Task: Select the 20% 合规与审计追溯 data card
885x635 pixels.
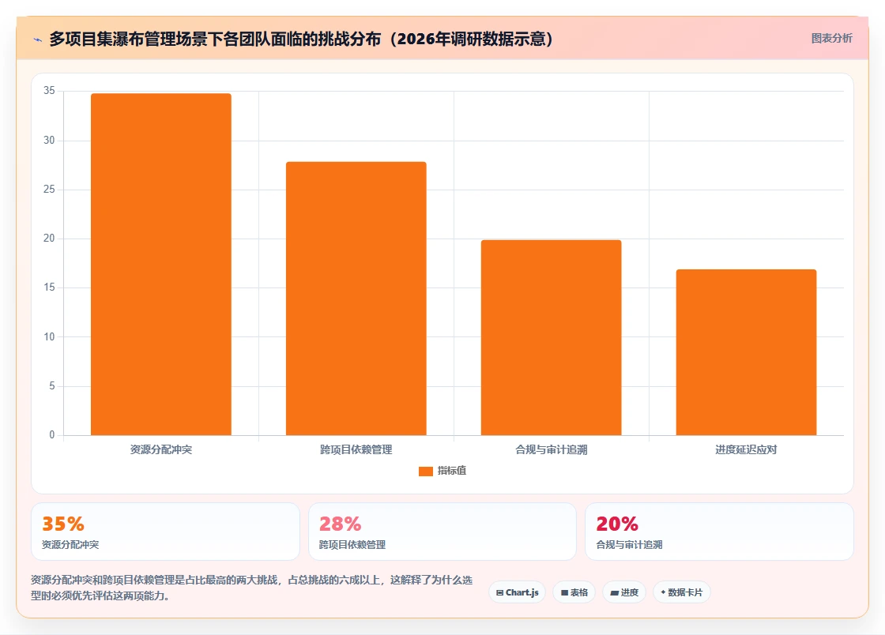Action: [719, 532]
